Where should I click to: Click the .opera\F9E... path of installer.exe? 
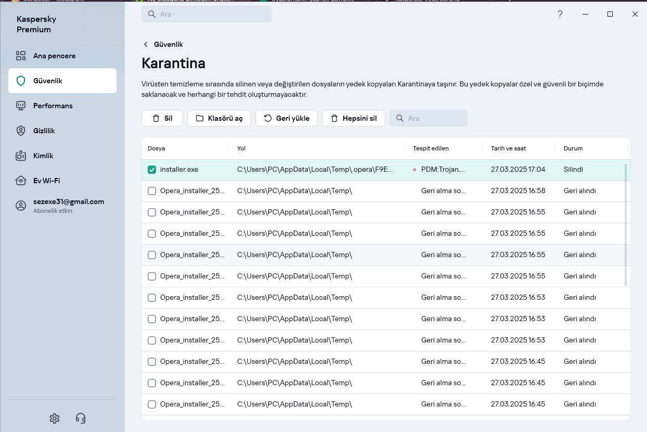point(315,170)
